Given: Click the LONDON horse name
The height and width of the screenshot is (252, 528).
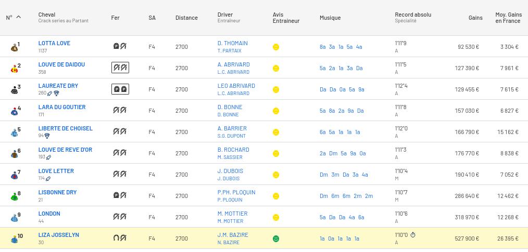Looking at the screenshot, I should [x=49, y=214].
